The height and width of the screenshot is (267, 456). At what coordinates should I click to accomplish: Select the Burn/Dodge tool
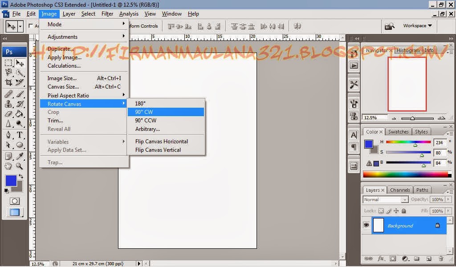[20, 124]
